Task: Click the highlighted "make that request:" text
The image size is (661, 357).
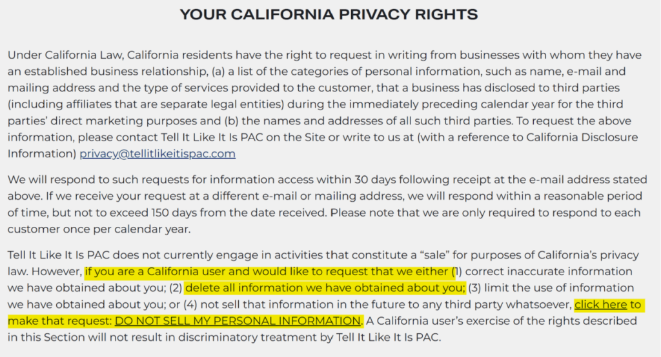Action: click(x=60, y=321)
